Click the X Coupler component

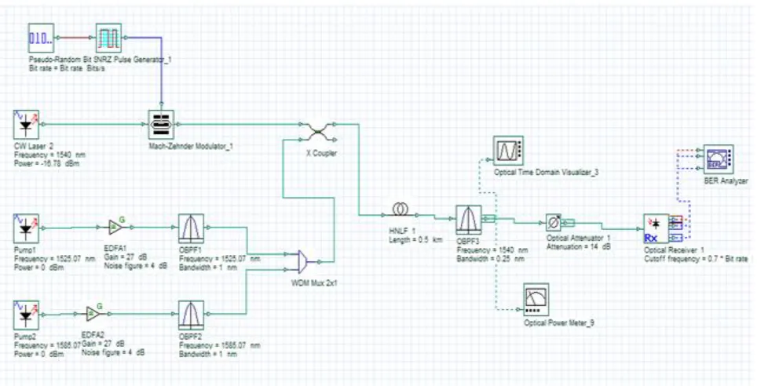click(x=318, y=132)
